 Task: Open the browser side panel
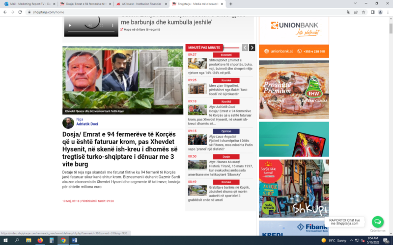tap(373, 12)
